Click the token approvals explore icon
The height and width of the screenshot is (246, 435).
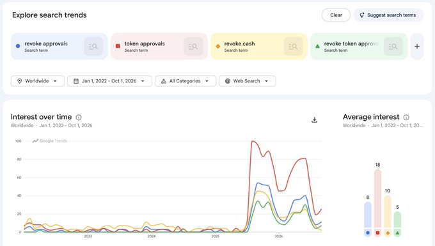click(x=193, y=46)
